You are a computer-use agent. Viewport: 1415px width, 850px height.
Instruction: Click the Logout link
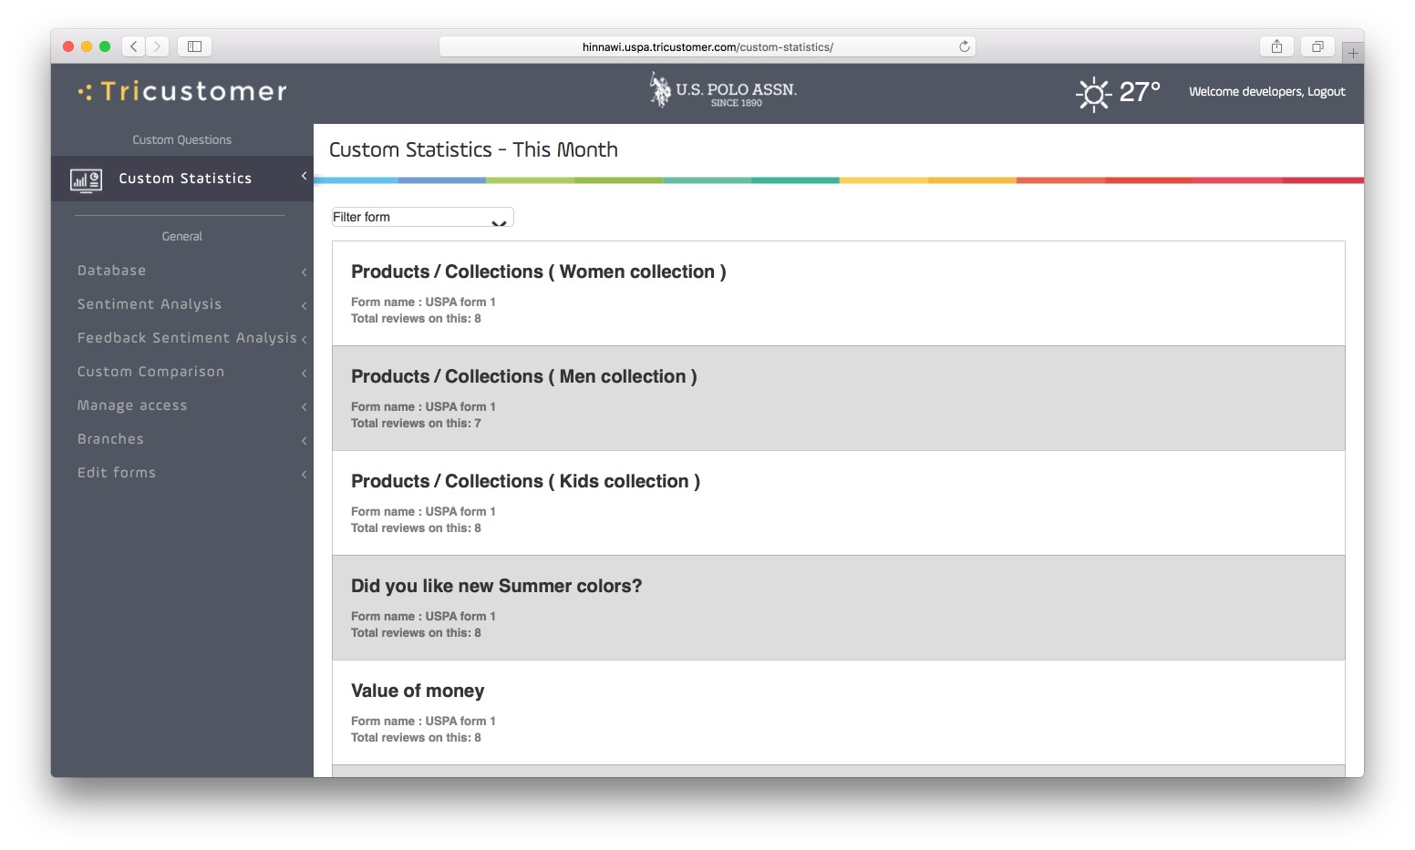pos(1326,91)
